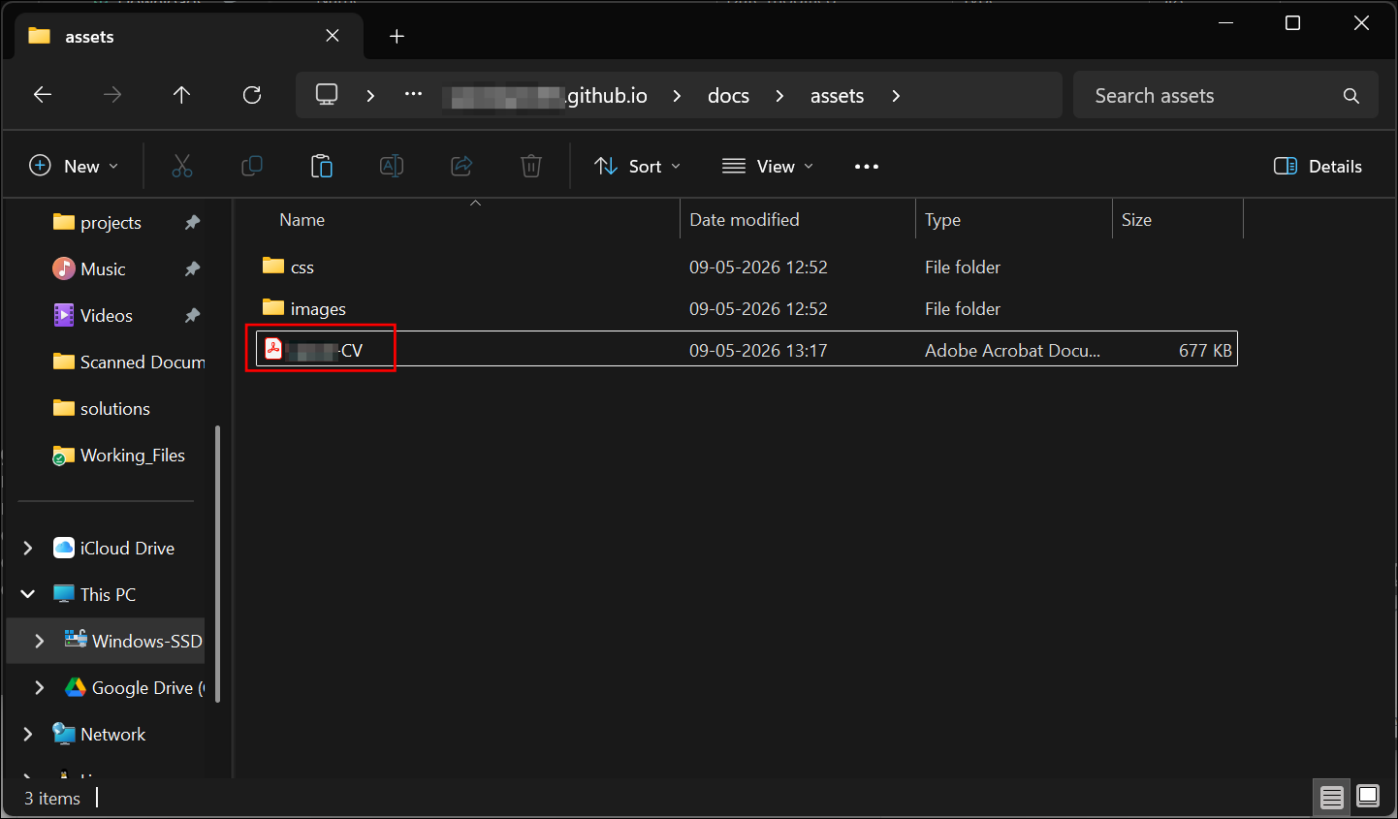Open the Sort dropdown menu

pyautogui.click(x=637, y=166)
